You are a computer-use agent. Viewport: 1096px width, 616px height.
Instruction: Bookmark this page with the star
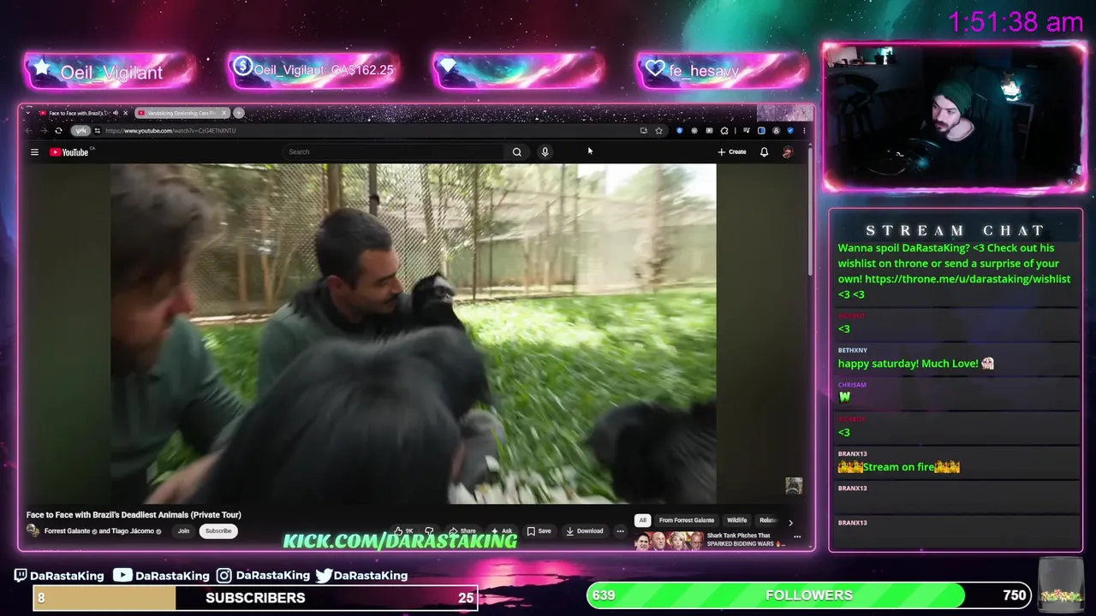pos(658,131)
